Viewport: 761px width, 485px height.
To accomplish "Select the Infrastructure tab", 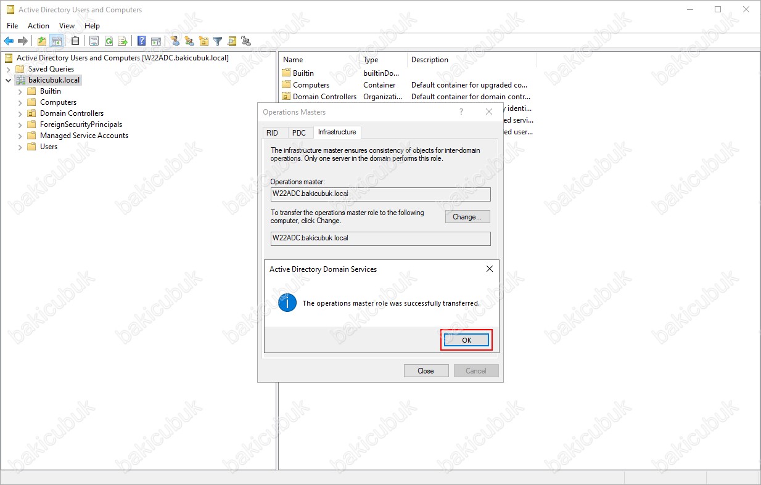I will click(x=337, y=132).
